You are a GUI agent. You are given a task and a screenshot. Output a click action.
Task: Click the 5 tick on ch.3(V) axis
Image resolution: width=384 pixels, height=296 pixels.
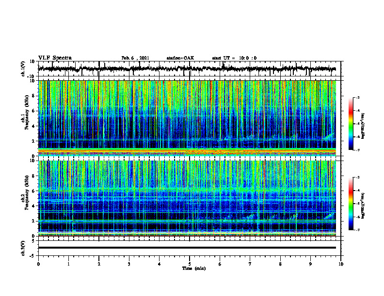click(x=34, y=241)
